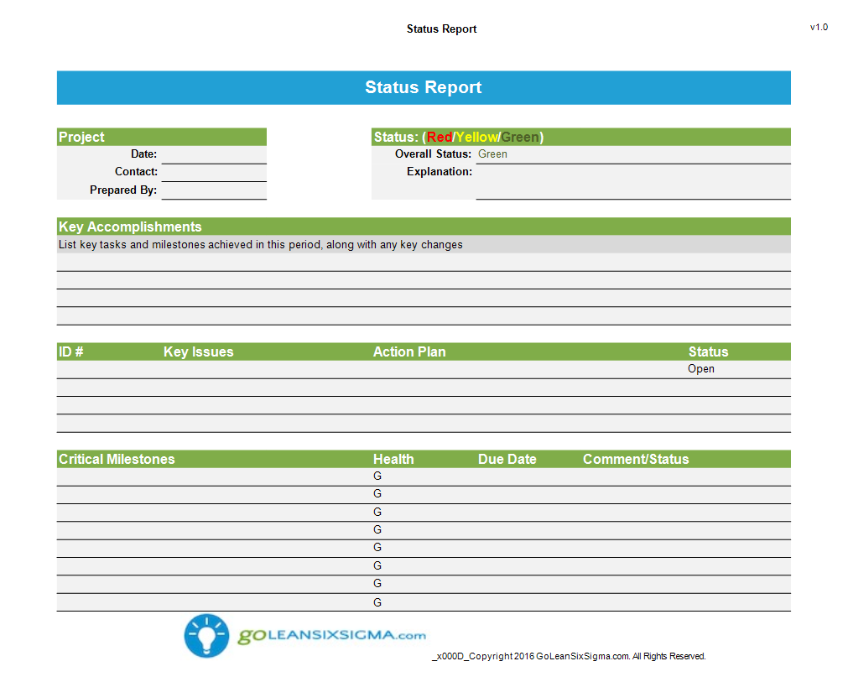Select the Overall Status Green cell
The height and width of the screenshot is (682, 848).
[x=632, y=154]
